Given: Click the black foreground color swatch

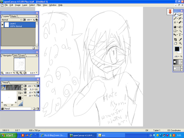Looking at the screenshot, I should point(177,49).
